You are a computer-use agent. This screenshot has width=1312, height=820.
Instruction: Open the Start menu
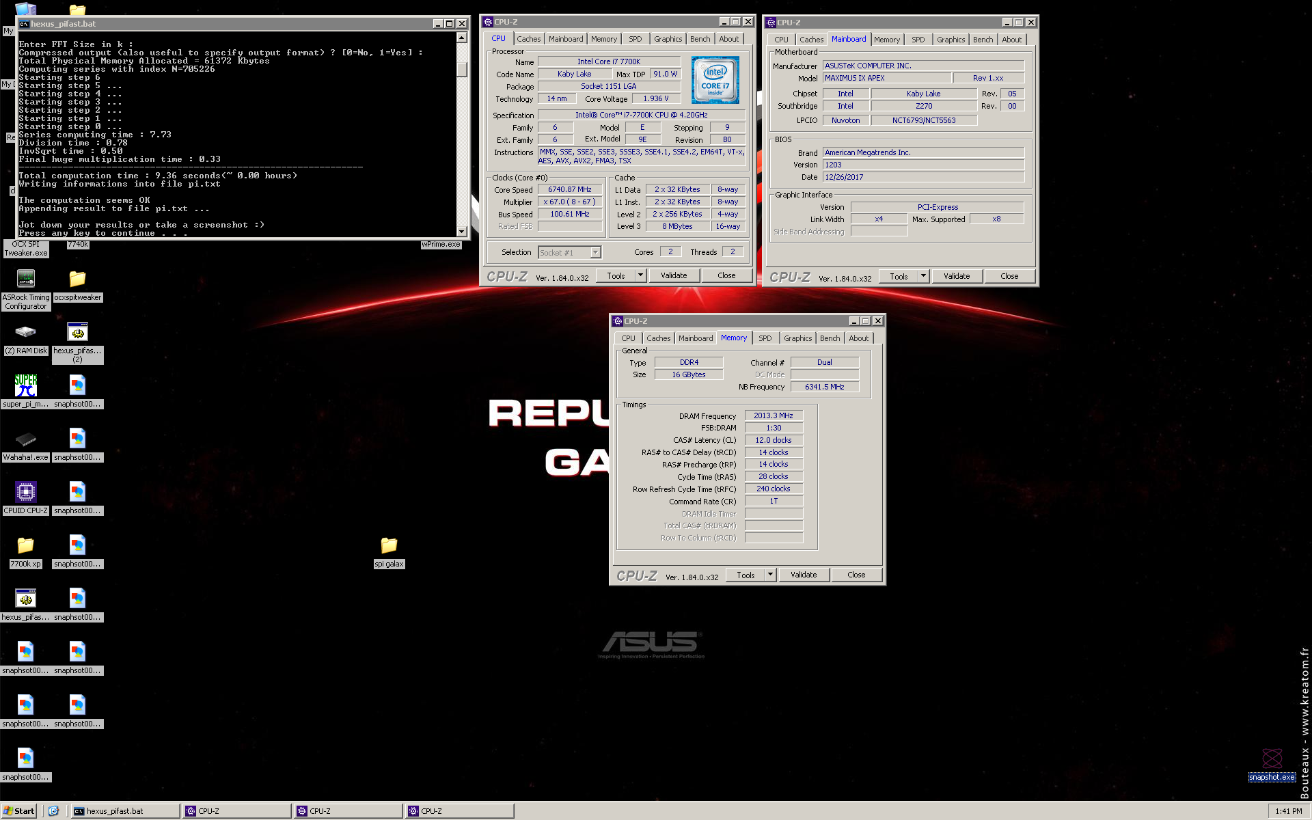[18, 811]
